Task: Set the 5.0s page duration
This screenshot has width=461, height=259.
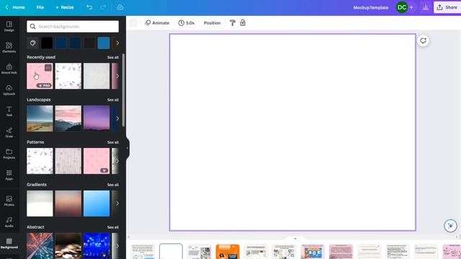Action: point(187,23)
